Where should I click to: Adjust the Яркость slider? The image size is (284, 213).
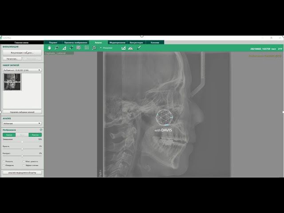22,149
